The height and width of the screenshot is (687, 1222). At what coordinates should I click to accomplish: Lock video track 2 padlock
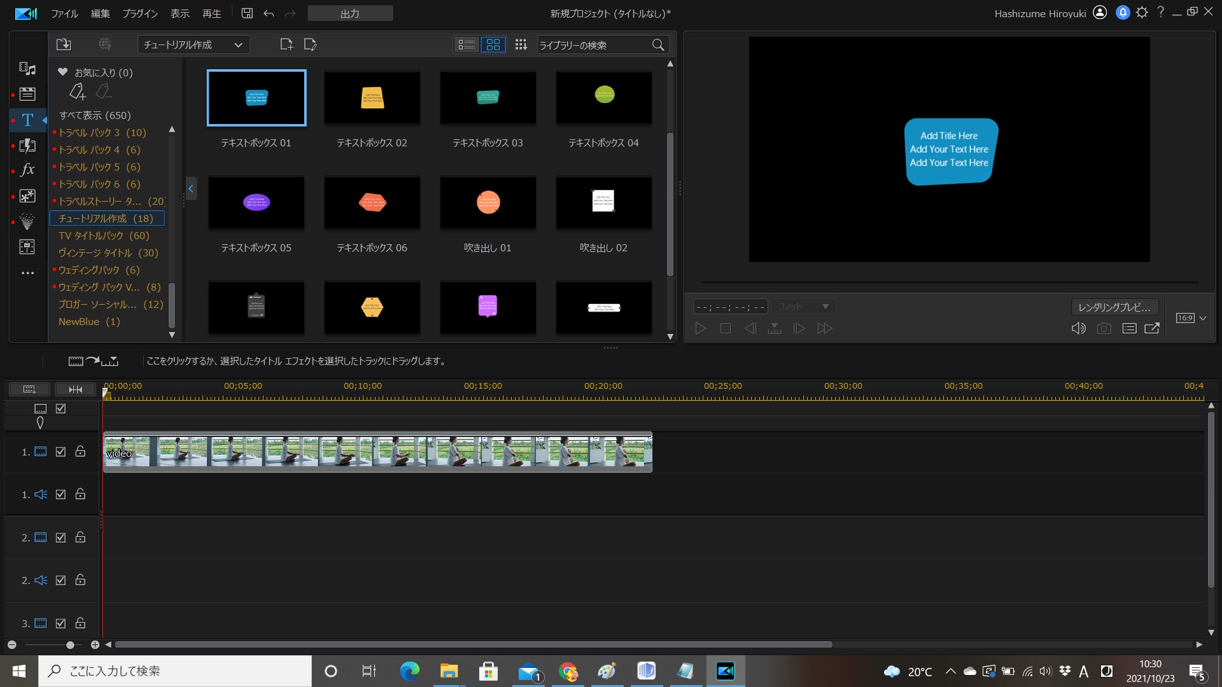click(x=80, y=538)
